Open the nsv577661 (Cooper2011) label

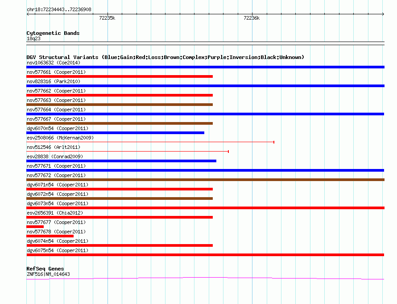[56, 72]
